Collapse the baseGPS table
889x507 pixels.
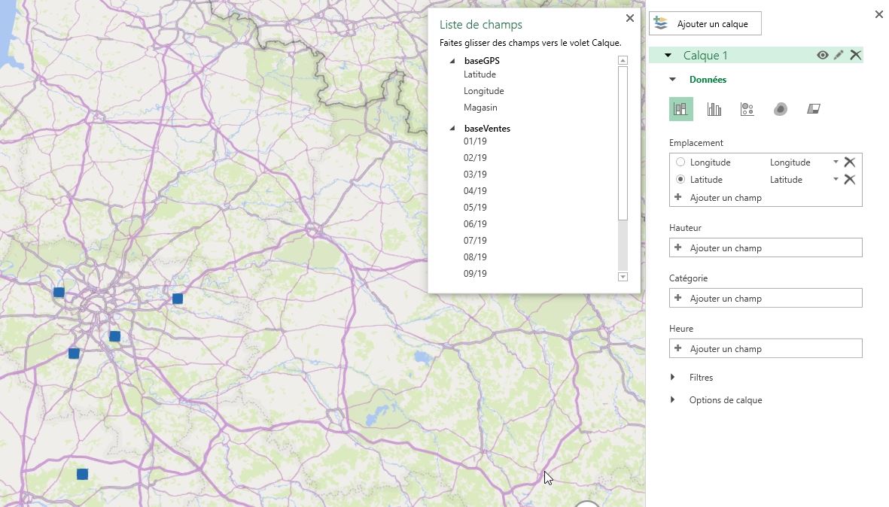(452, 61)
